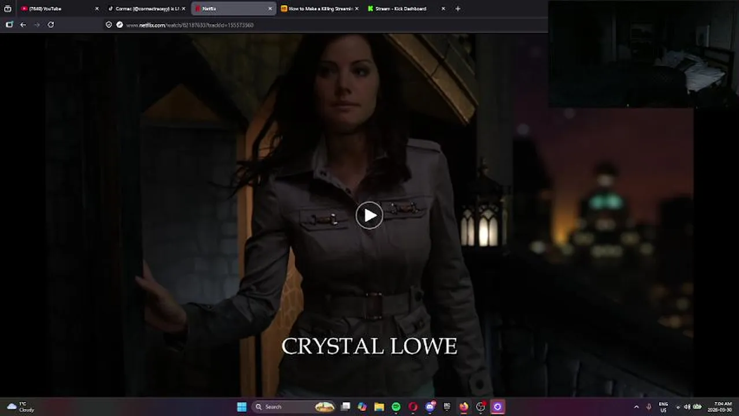739x416 pixels.
Task: Go forward to next page
Action: click(37, 25)
